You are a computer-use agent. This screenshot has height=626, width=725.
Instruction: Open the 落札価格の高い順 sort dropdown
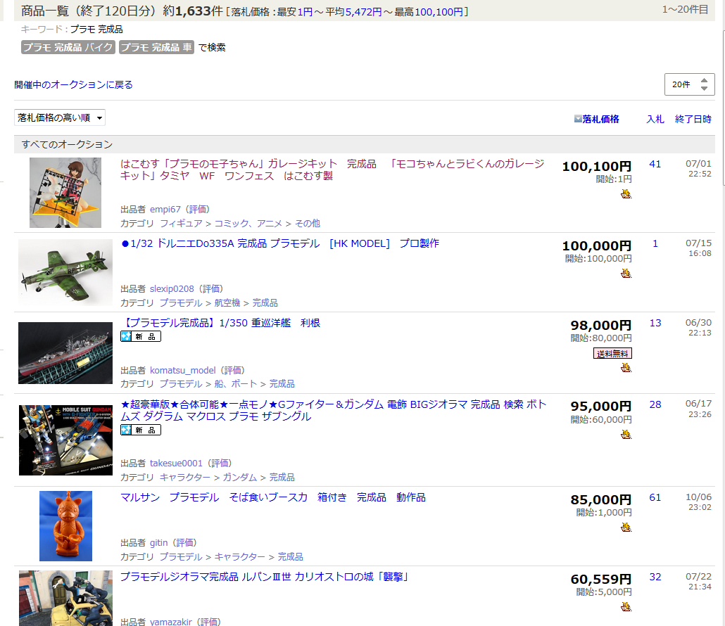(60, 117)
